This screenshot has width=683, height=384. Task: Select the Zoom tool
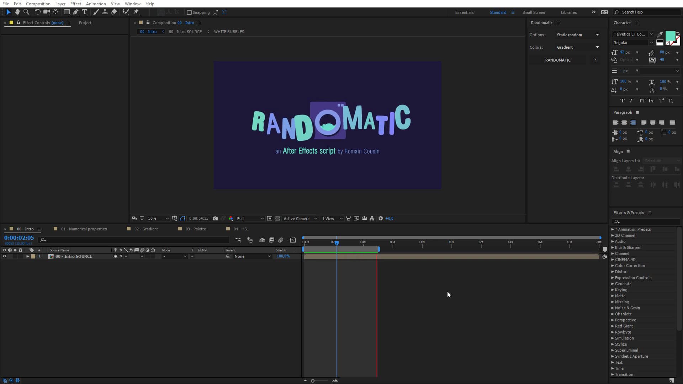coord(26,12)
